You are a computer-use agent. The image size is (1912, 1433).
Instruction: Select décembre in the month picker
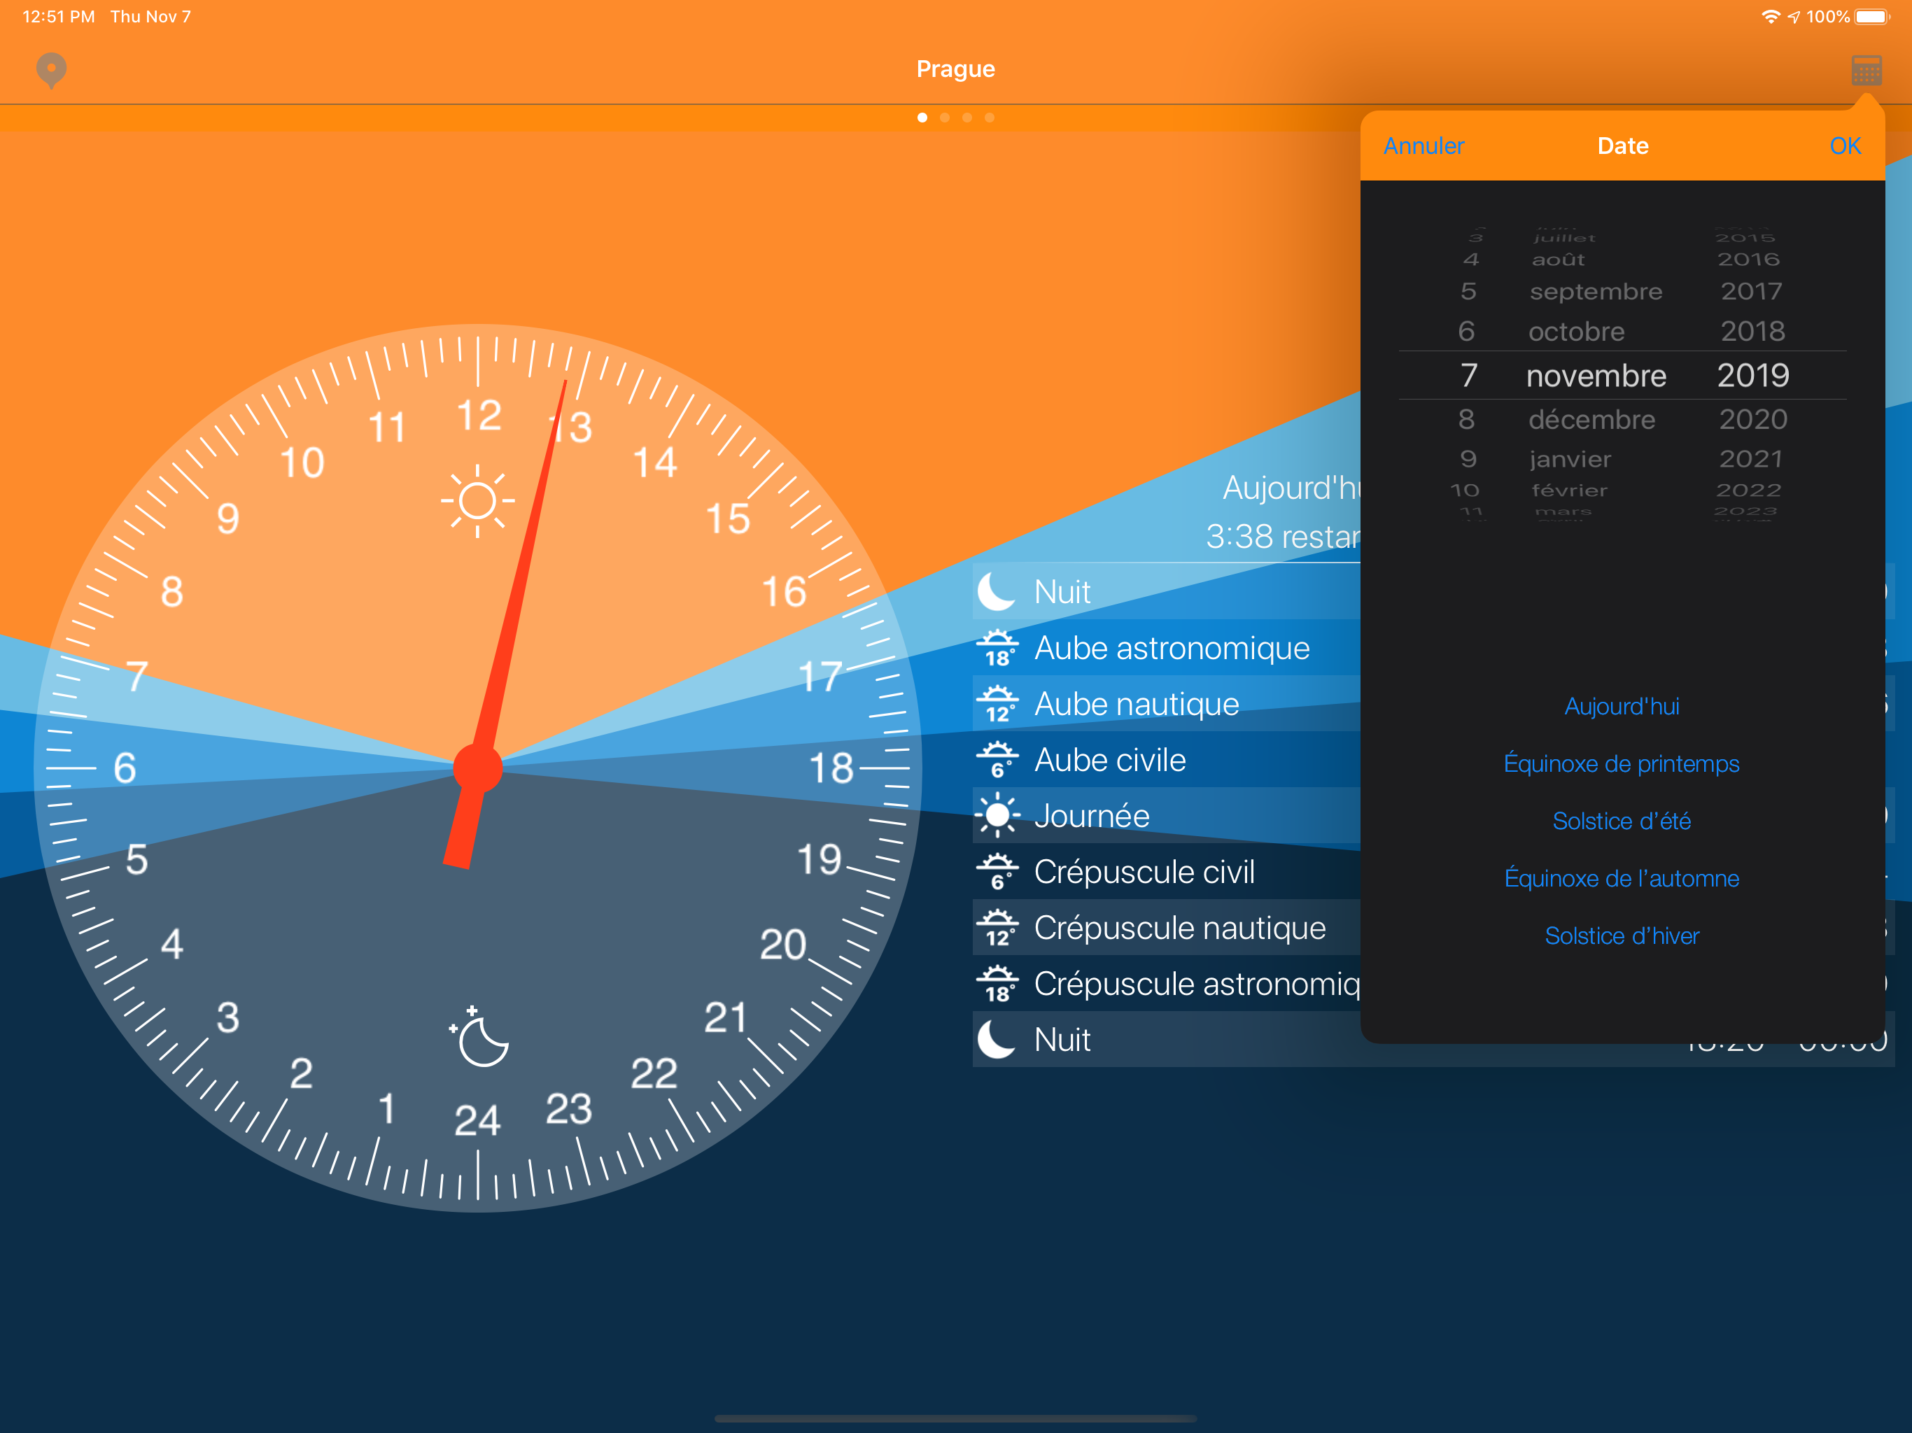[x=1591, y=420]
